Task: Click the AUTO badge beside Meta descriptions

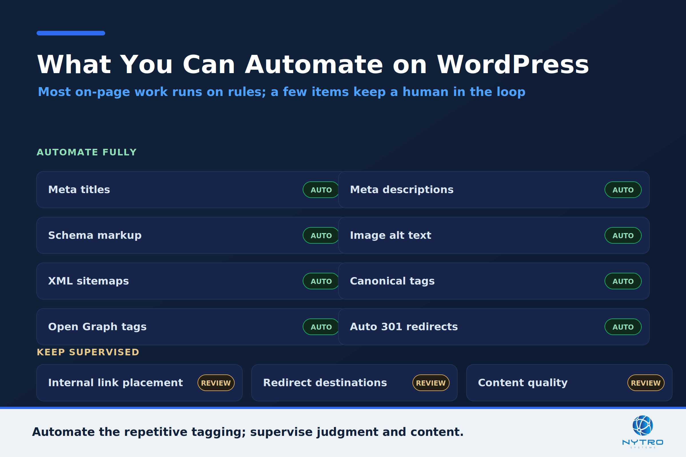Action: click(623, 190)
